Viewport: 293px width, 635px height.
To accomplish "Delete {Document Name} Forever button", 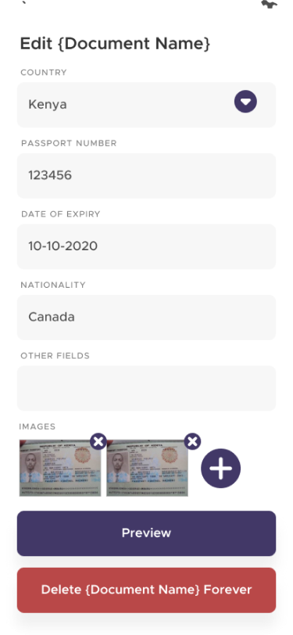I will [x=146, y=590].
